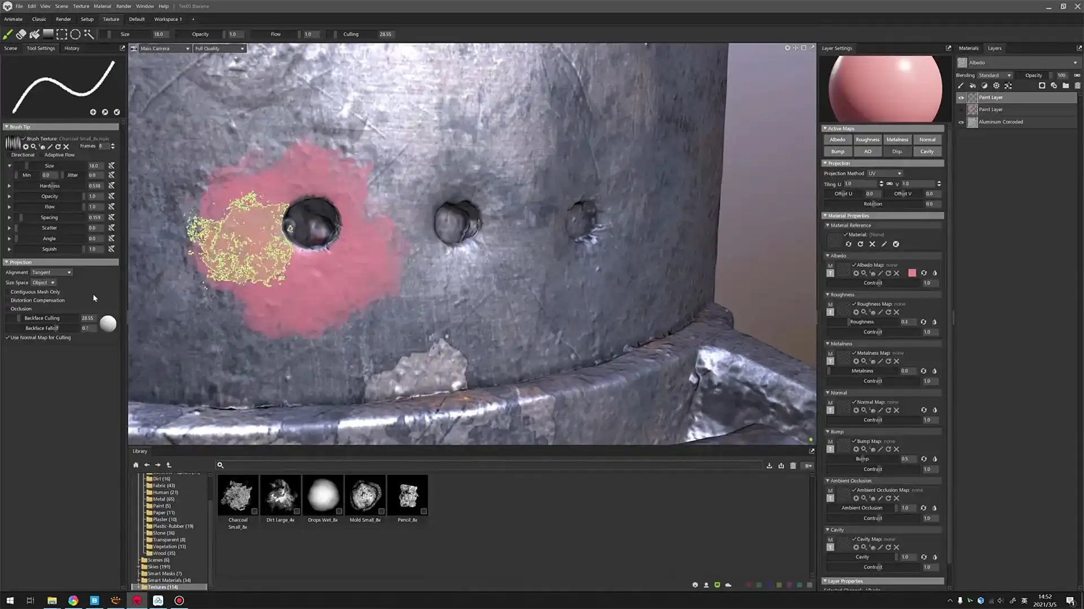Image resolution: width=1084 pixels, height=609 pixels.
Task: Hide the Aluminum Corroded layer
Action: click(x=961, y=122)
